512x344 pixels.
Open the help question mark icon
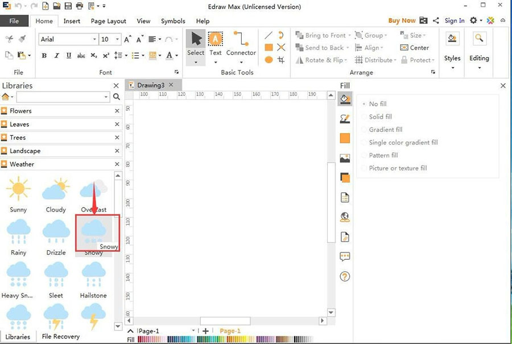point(345,277)
